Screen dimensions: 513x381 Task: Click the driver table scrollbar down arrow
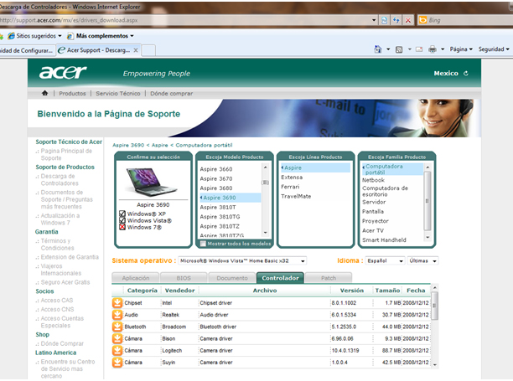tap(435, 364)
